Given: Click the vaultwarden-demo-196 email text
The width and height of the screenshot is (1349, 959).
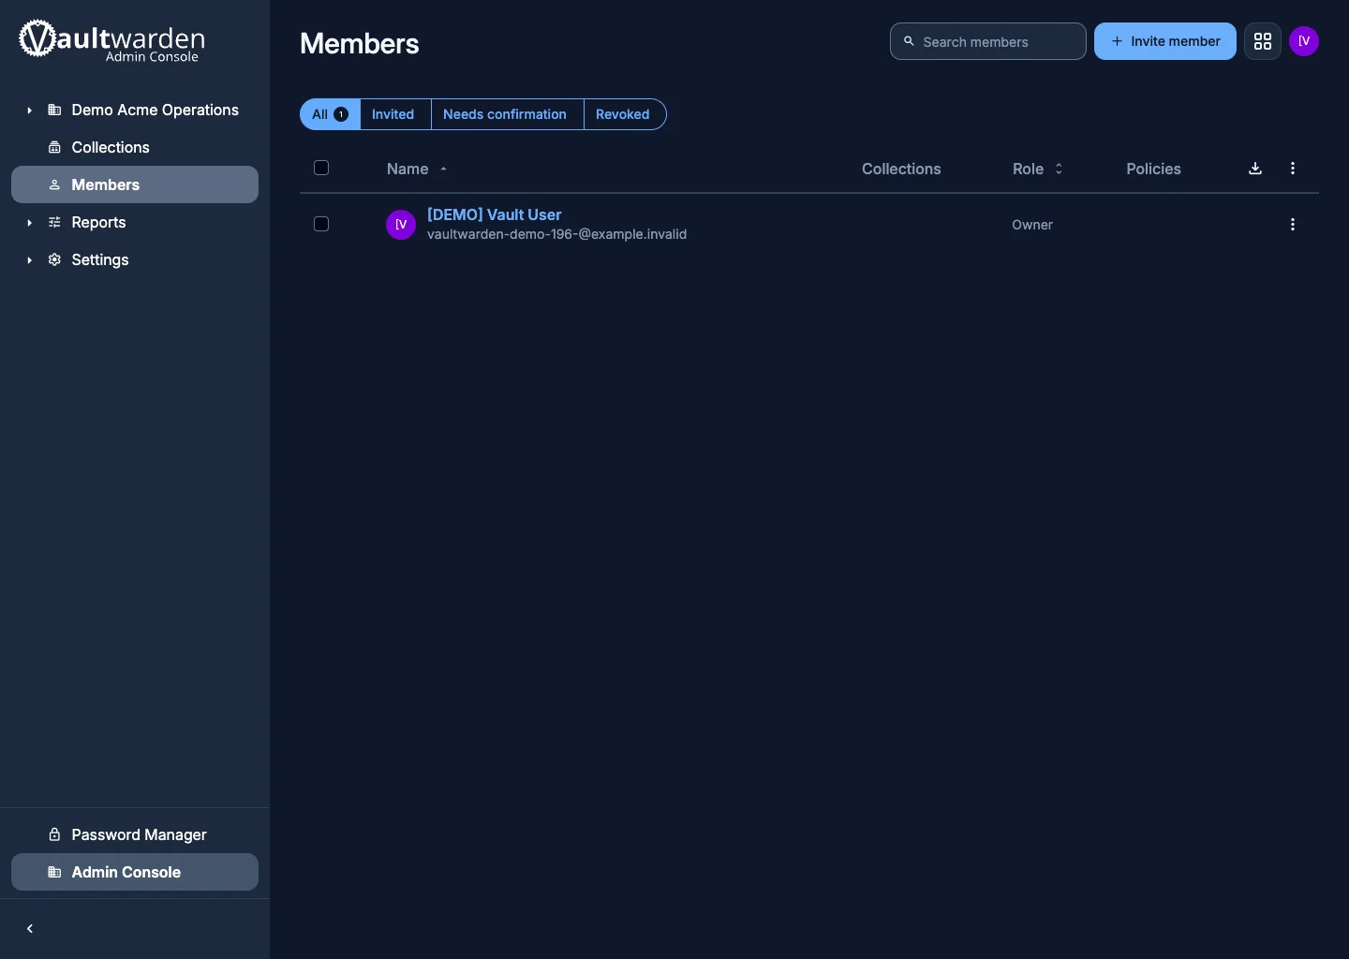Looking at the screenshot, I should click(557, 234).
